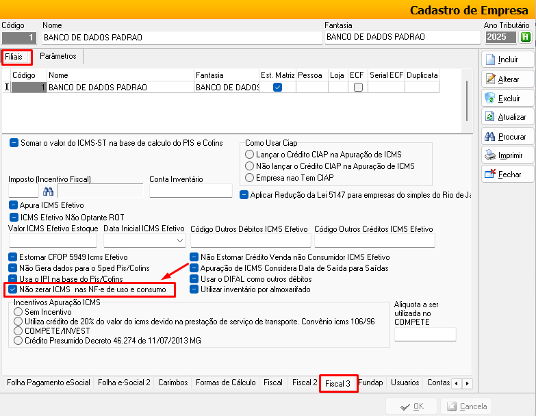Uncheck Não zerar ICMS nas NF-e

pyautogui.click(x=12, y=289)
